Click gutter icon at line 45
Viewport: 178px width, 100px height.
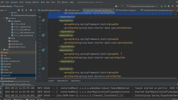43,50
